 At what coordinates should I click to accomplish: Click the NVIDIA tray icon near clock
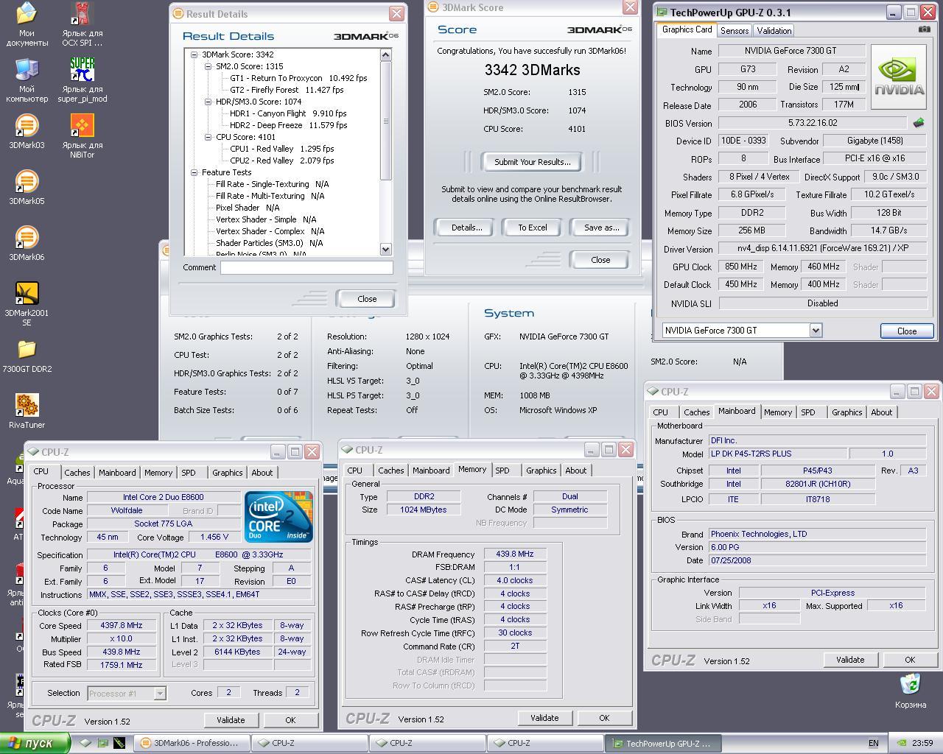901,743
